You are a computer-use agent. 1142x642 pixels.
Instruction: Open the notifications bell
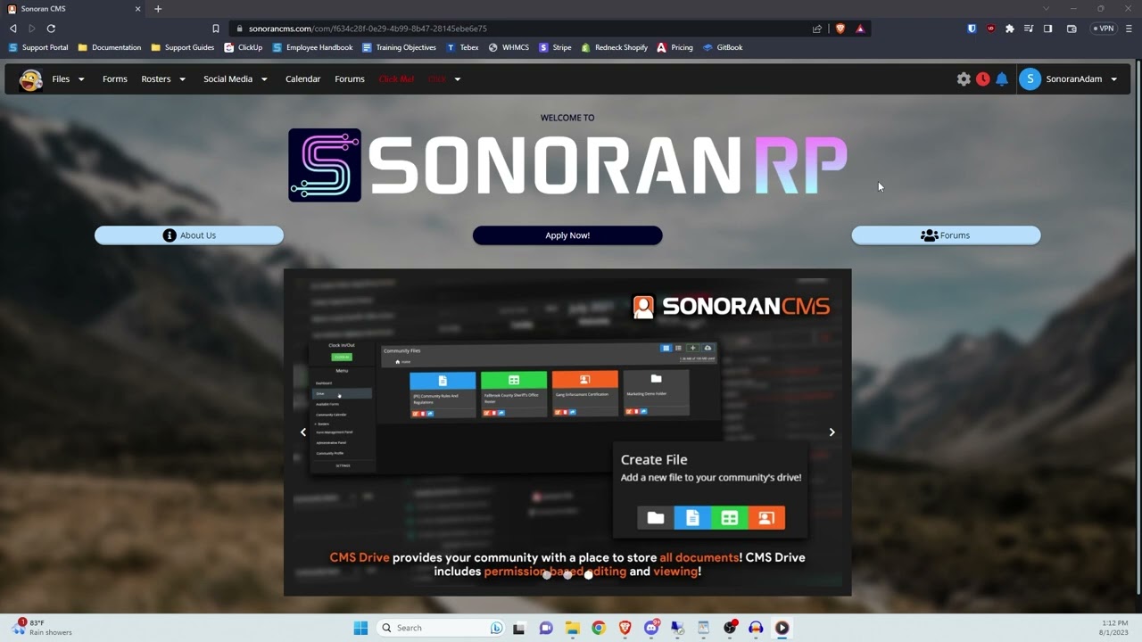[1002, 79]
